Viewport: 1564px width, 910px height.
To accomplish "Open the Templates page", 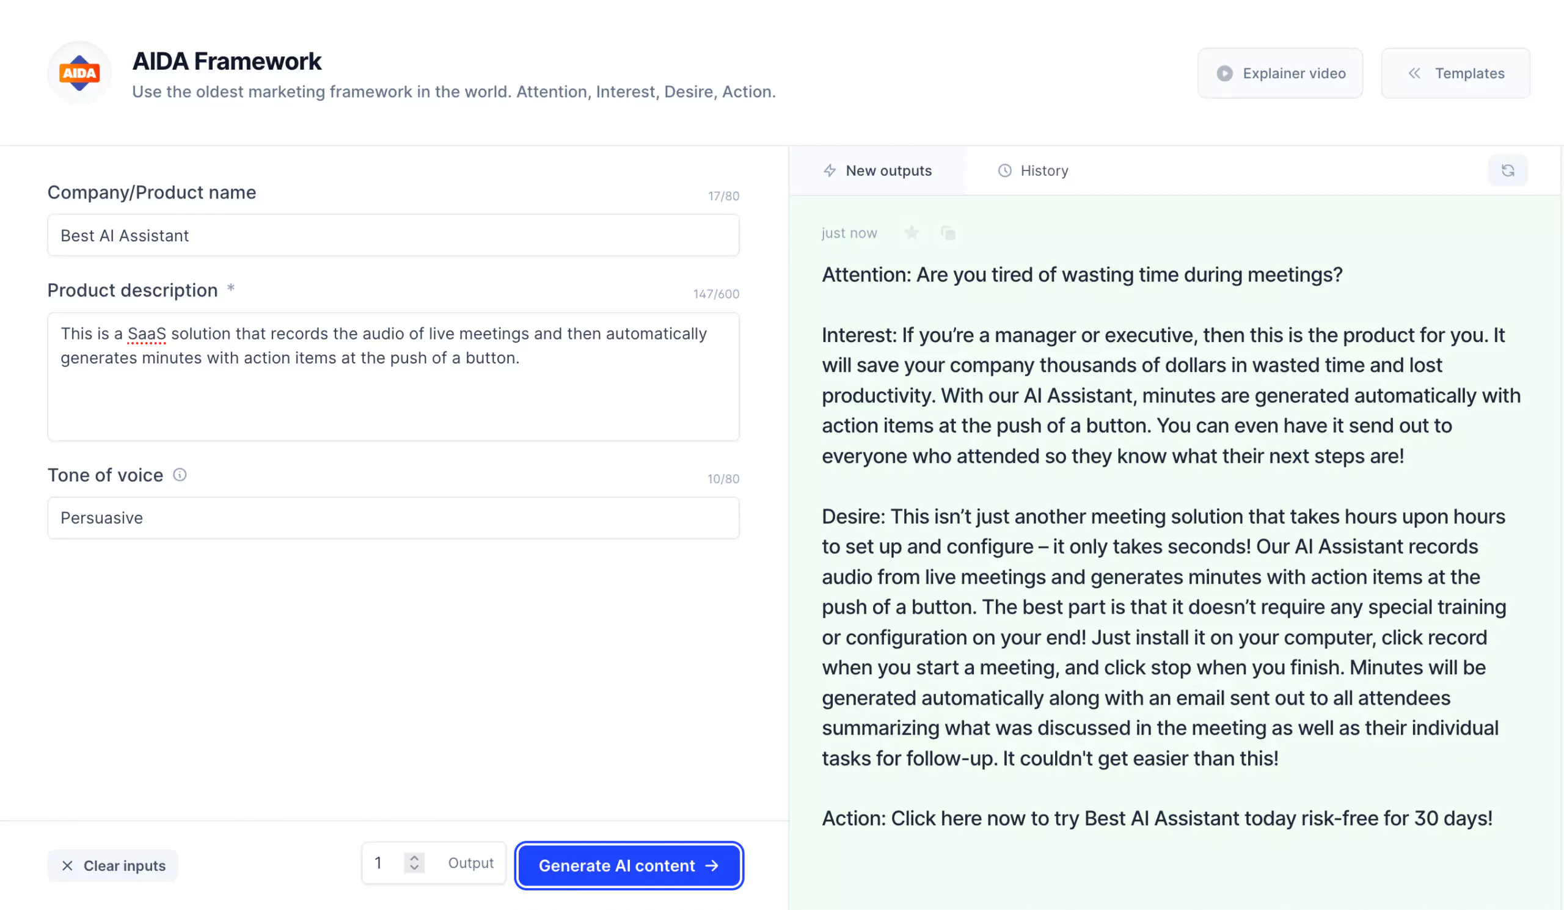I will click(x=1455, y=74).
